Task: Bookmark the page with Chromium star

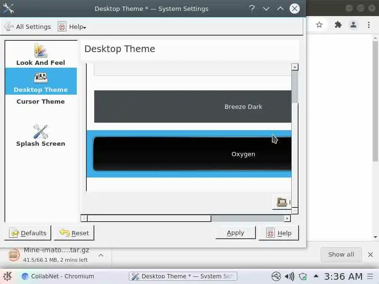Action: (x=319, y=25)
